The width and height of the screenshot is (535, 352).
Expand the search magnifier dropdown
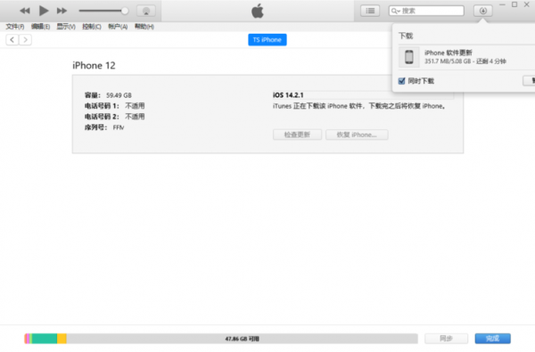(x=395, y=11)
